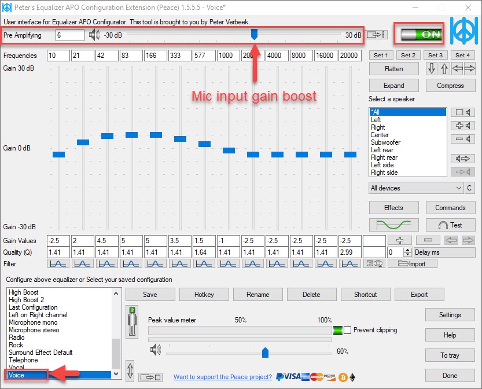Click the EQ search magnifier icon
Viewport: 482px width, 389px height.
pos(374,263)
